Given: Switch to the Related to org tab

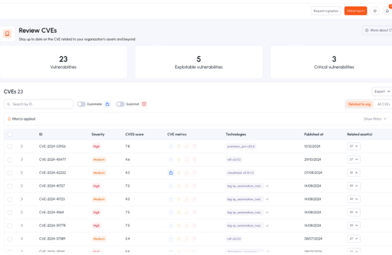Looking at the screenshot, I should [x=359, y=104].
